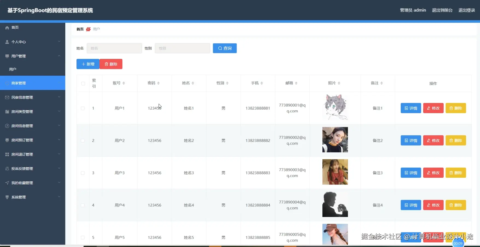Viewport: 480px width, 247px height.
Task: Click the compass icon beside 房间信息管理
Action: coord(7,126)
